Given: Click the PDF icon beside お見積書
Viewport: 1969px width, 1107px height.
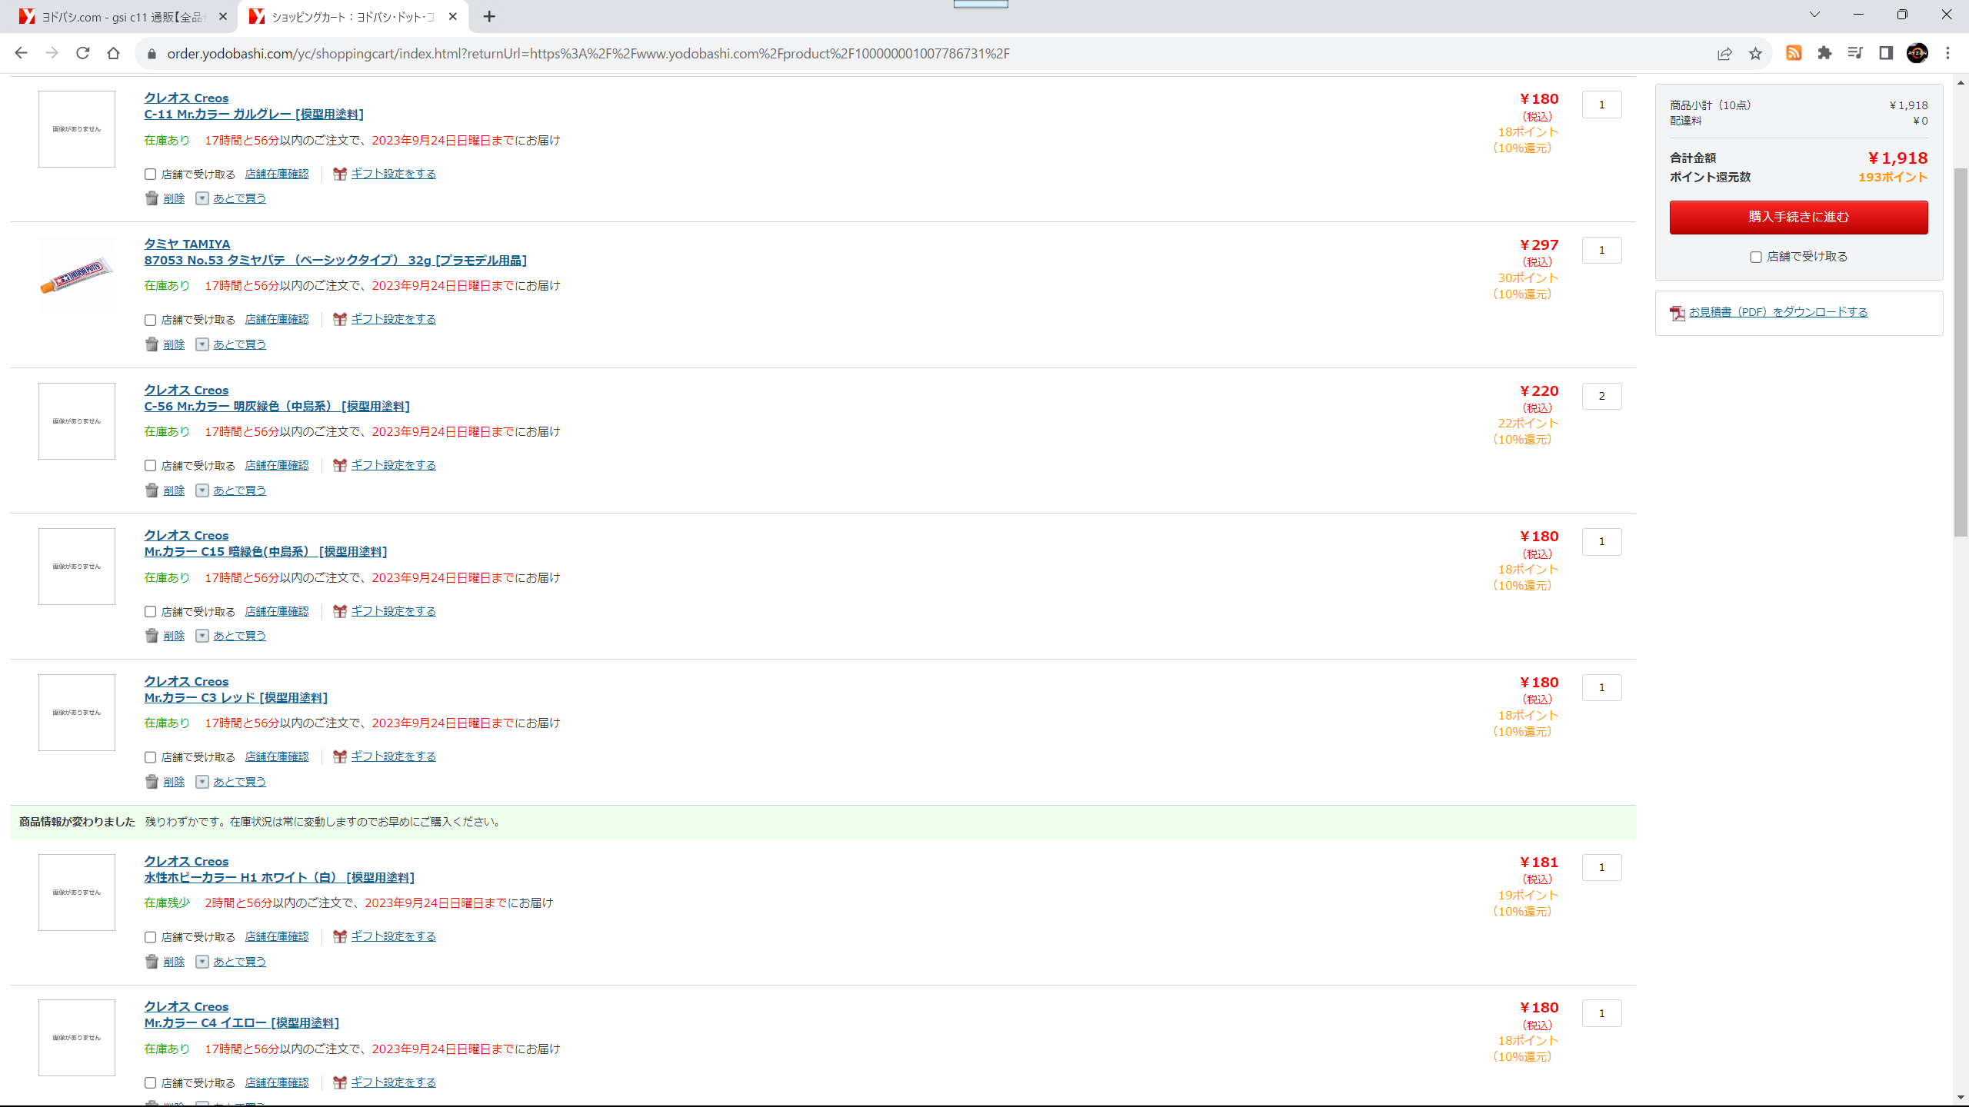Looking at the screenshot, I should (1677, 313).
